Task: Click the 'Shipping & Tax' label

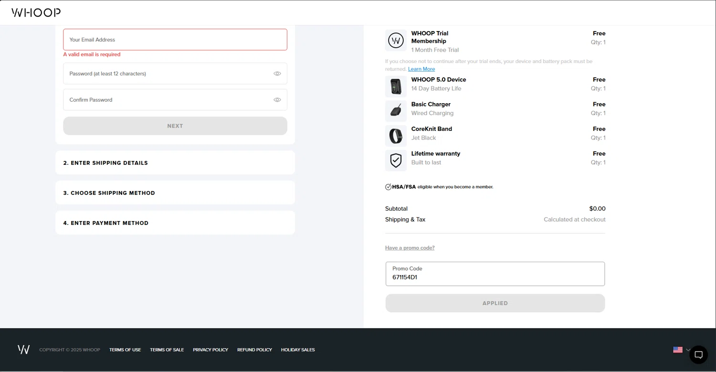Action: pos(405,220)
